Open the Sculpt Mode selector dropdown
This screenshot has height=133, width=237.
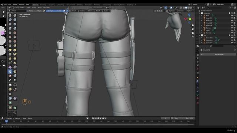[19, 7]
